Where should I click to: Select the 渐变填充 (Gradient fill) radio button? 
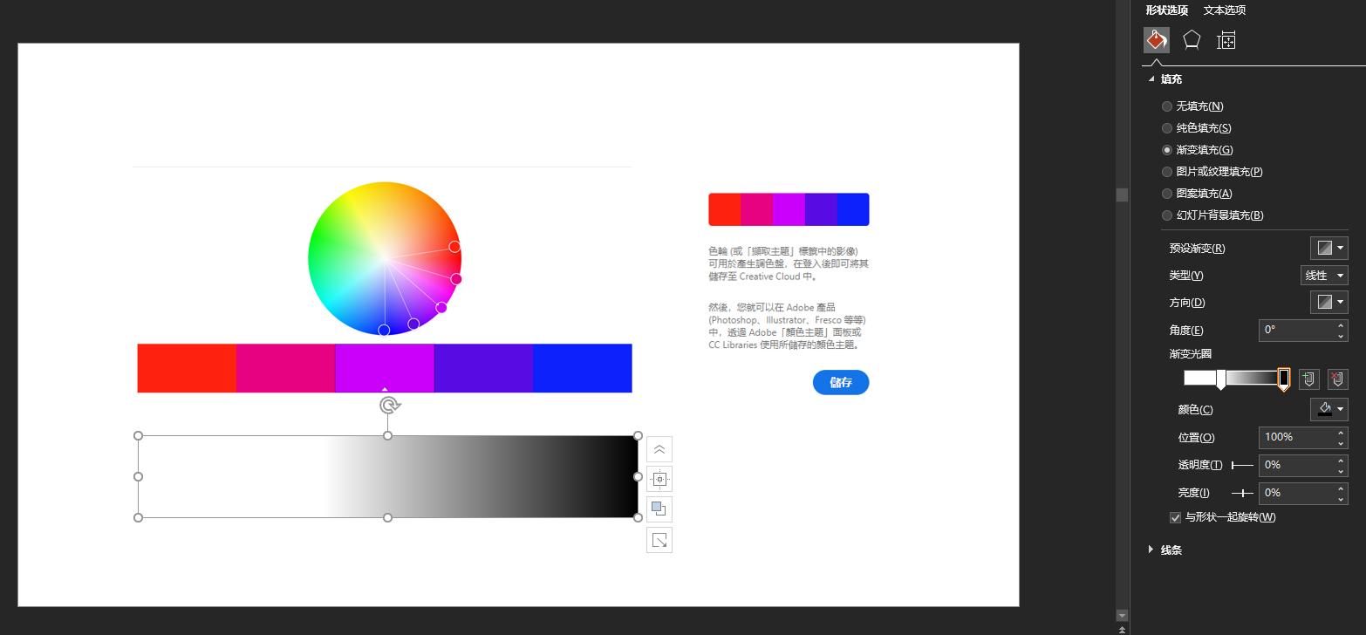click(1167, 150)
